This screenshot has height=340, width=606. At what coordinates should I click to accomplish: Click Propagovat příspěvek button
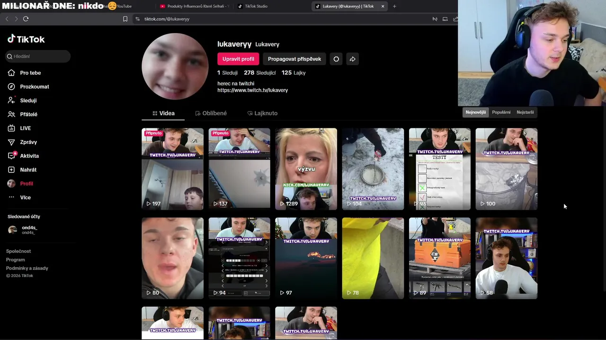[x=294, y=59]
